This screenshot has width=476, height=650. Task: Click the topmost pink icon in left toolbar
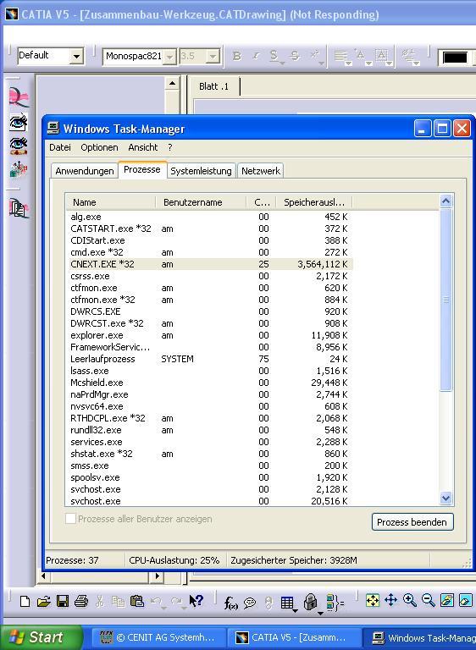[19, 96]
